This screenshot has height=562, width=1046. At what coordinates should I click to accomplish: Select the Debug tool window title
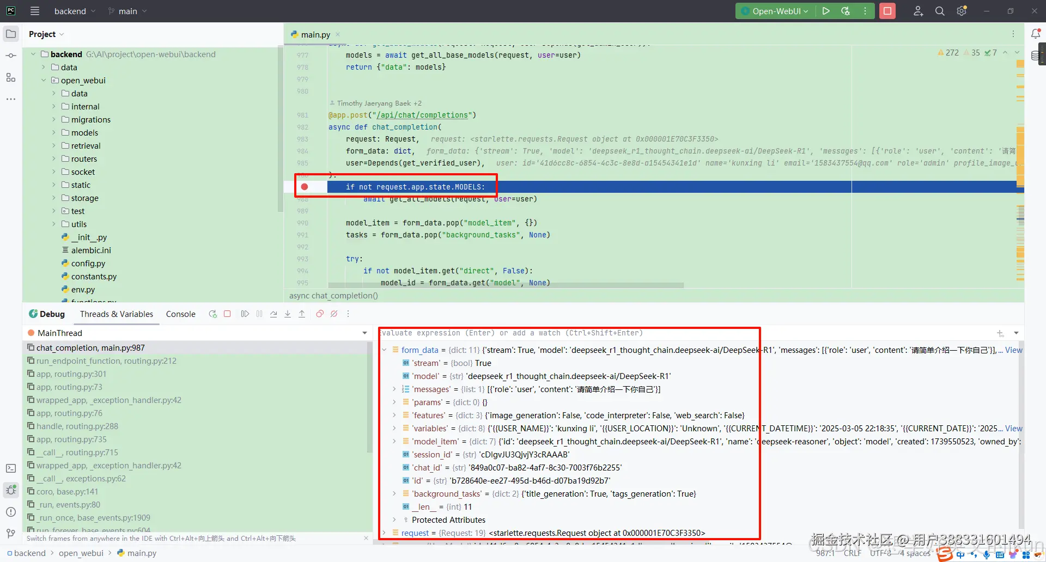[x=47, y=314]
